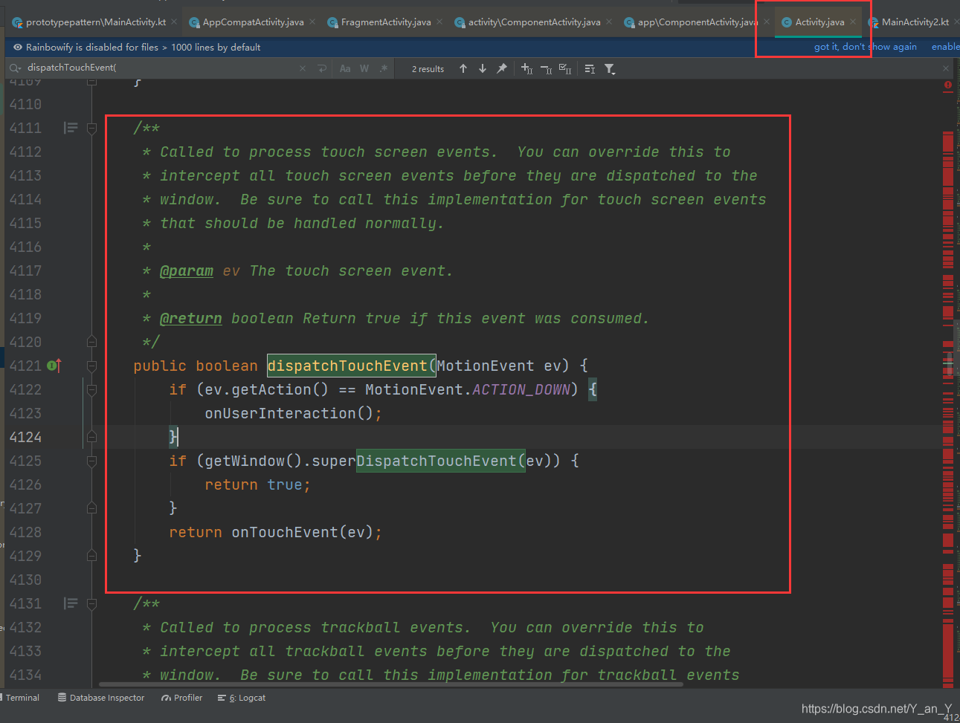Close the prototypepattern\MainActivity.kt tab
960x723 pixels.
point(174,22)
